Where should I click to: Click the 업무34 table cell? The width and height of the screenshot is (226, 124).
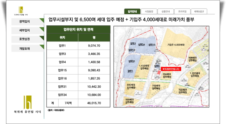click(x=62, y=95)
